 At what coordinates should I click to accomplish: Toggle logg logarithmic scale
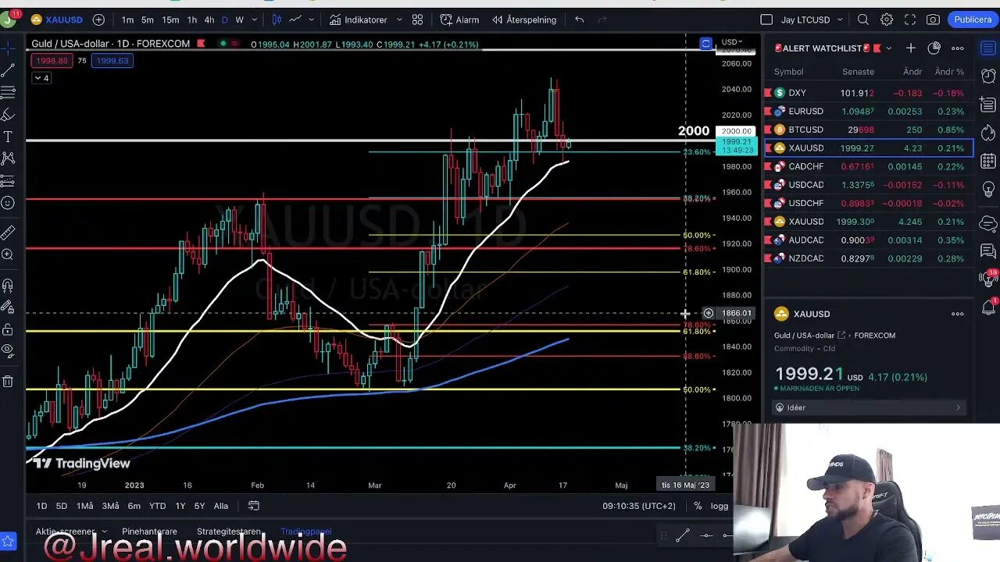(720, 506)
